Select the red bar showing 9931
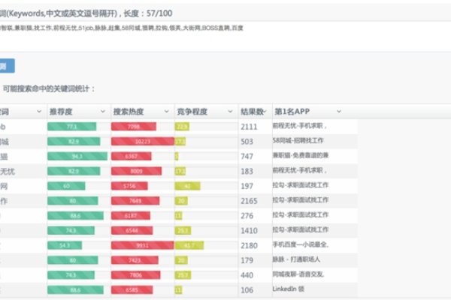The height and width of the screenshot is (300, 451). click(x=142, y=245)
